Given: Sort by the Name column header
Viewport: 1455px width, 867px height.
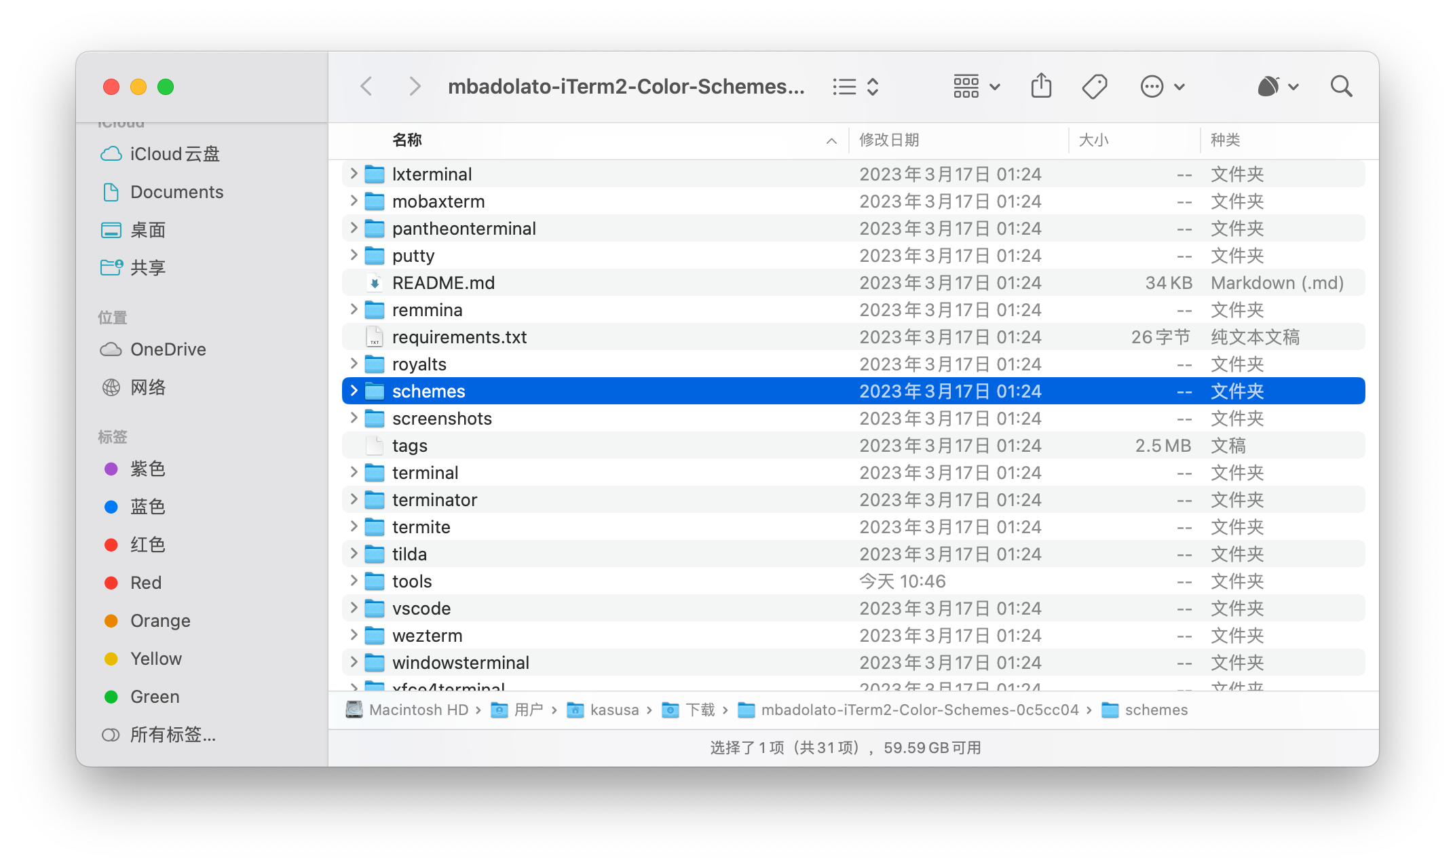Looking at the screenshot, I should point(407,140).
